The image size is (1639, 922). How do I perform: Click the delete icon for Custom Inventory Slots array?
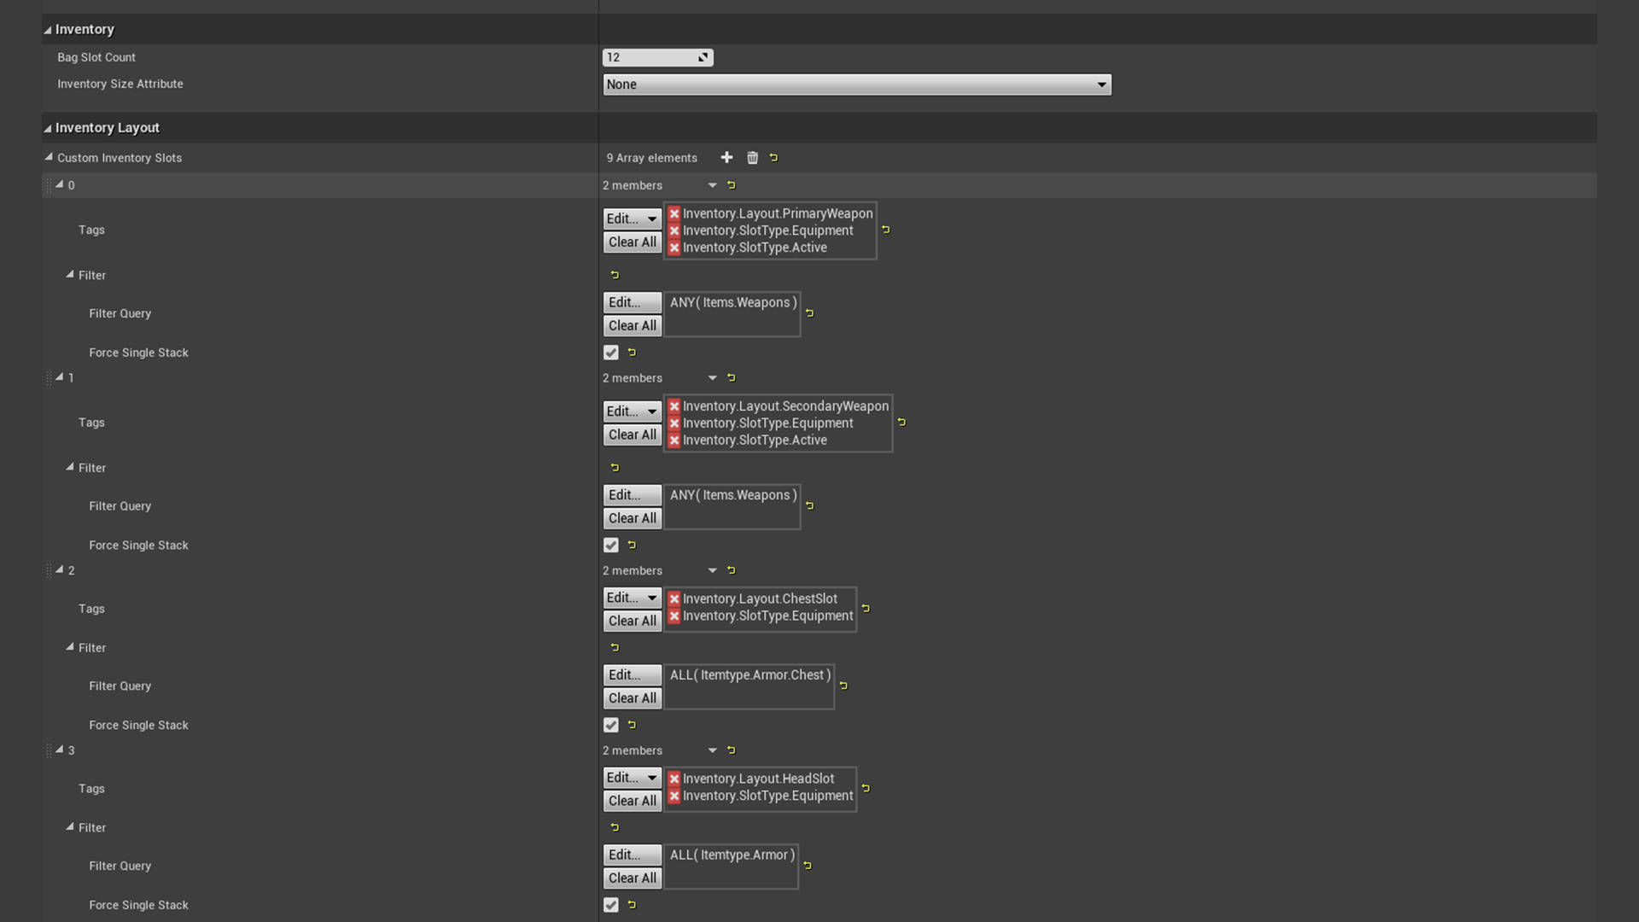pyautogui.click(x=752, y=158)
